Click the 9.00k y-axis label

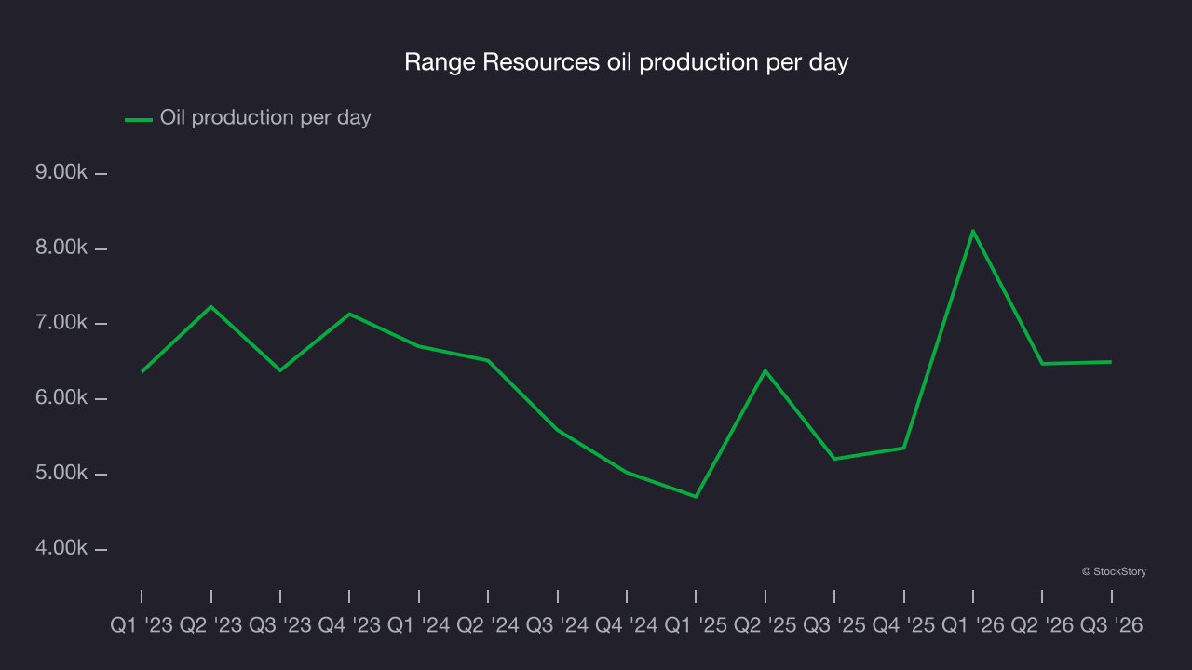(x=61, y=173)
